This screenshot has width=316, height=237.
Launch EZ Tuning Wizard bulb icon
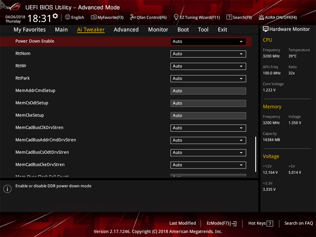176,17
